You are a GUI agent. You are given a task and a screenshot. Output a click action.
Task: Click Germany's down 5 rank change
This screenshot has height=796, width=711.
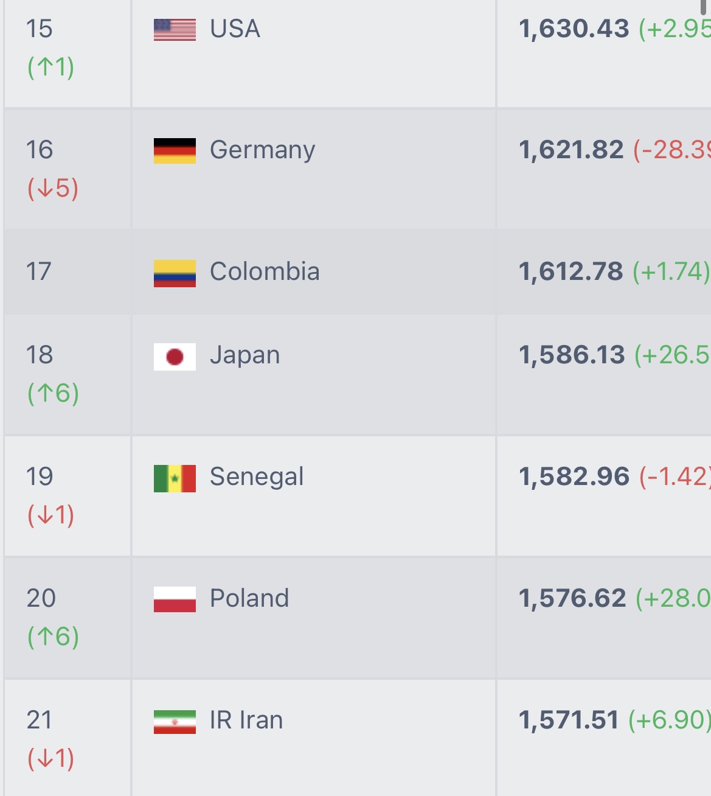coord(53,188)
